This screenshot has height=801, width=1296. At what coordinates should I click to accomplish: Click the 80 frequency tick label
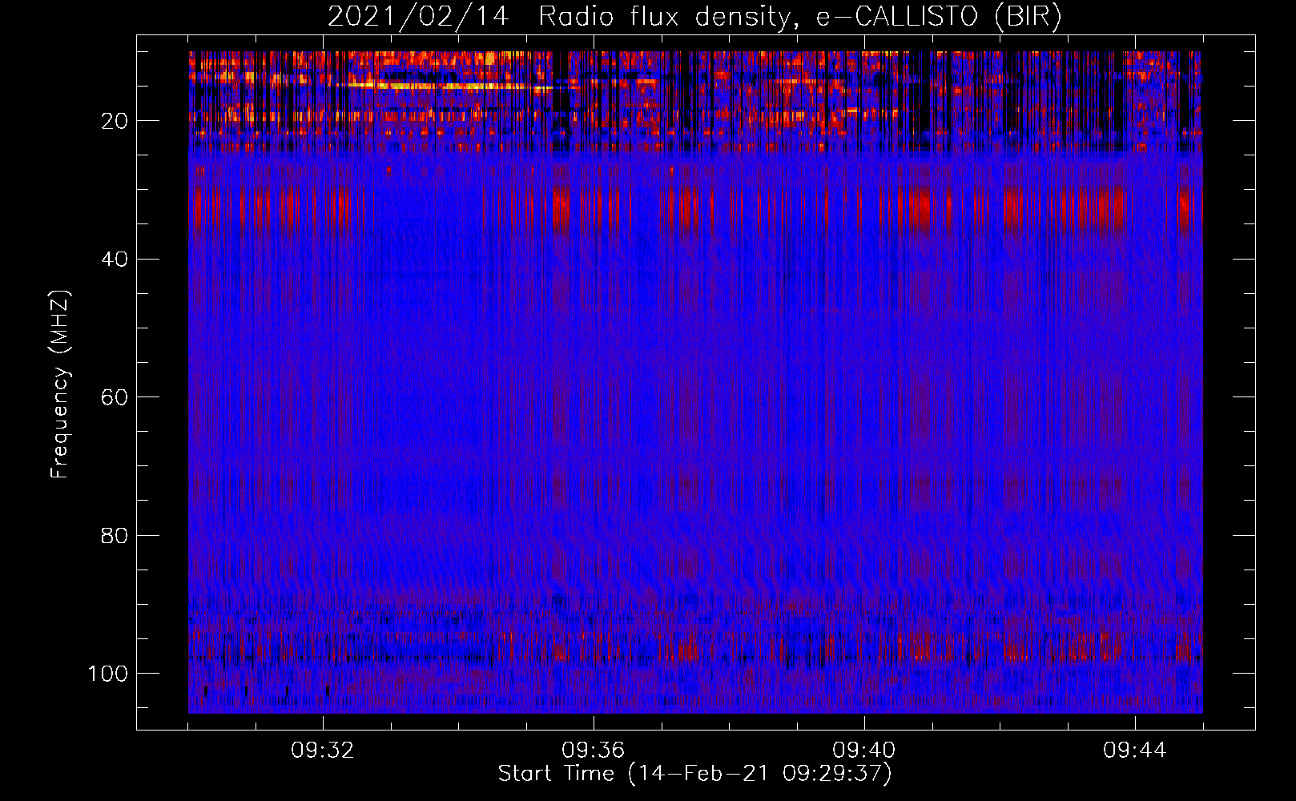(115, 535)
